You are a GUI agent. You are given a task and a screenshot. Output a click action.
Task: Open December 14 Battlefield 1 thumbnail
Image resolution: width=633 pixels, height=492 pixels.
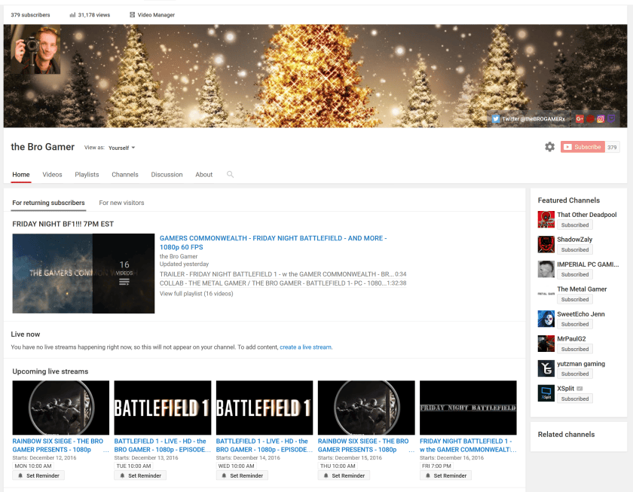[x=265, y=408]
